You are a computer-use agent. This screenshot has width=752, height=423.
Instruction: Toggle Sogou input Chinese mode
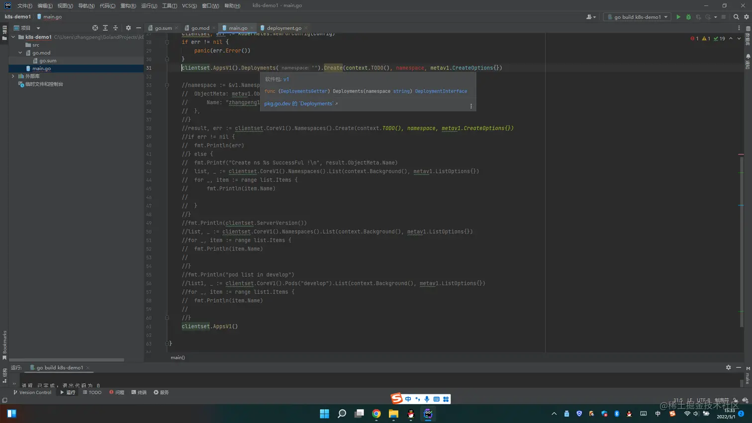[x=408, y=399]
